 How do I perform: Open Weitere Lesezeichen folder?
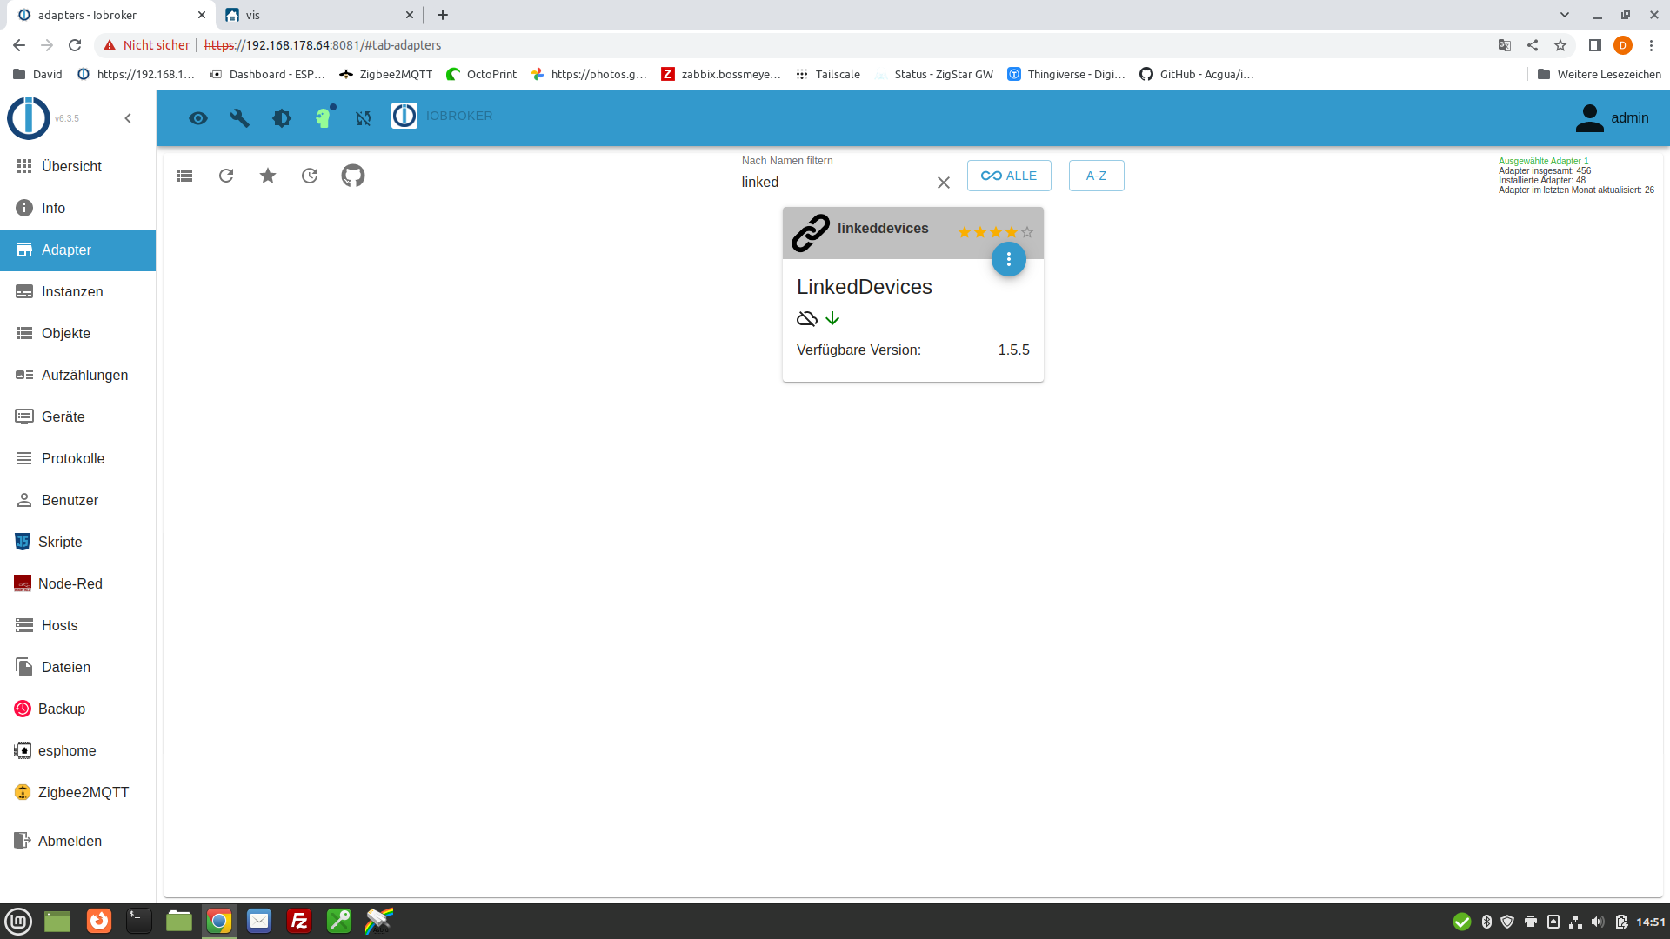1599,74
